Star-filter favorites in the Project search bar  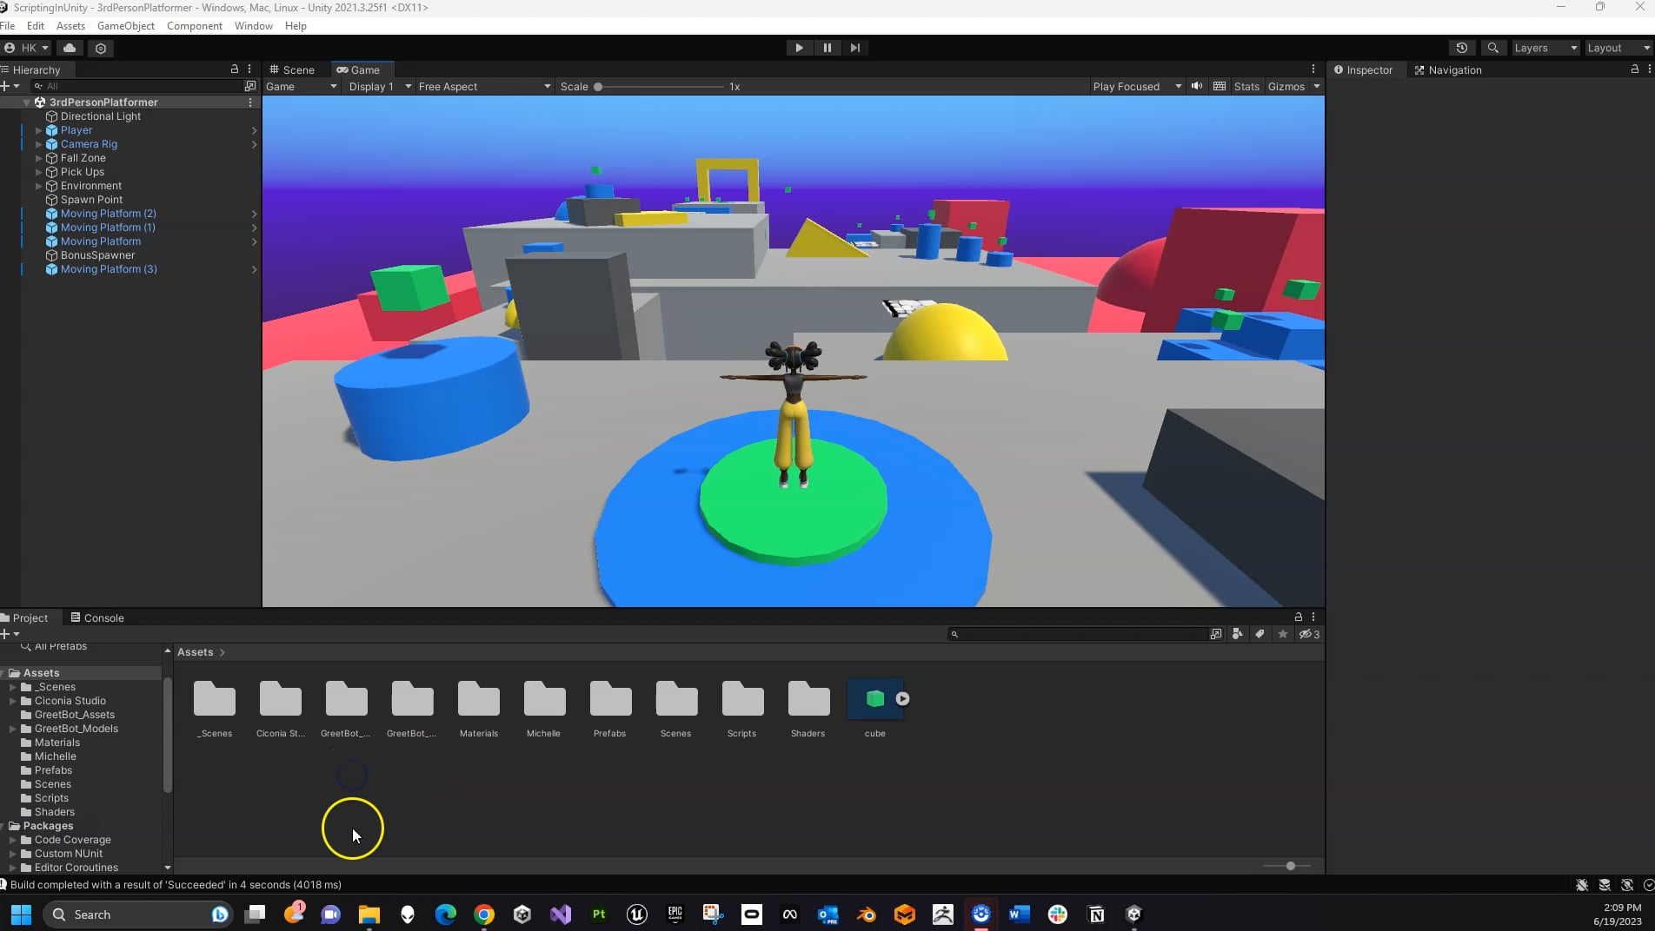click(x=1282, y=635)
